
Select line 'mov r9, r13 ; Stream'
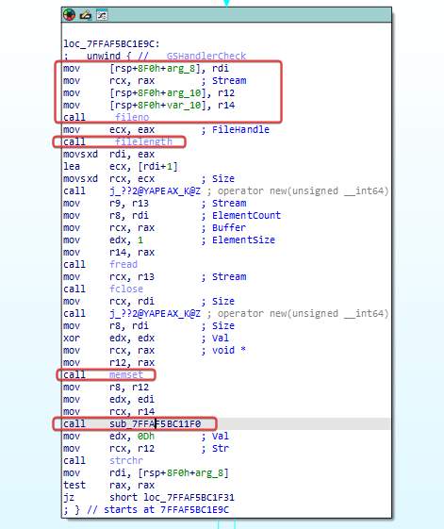(155, 203)
